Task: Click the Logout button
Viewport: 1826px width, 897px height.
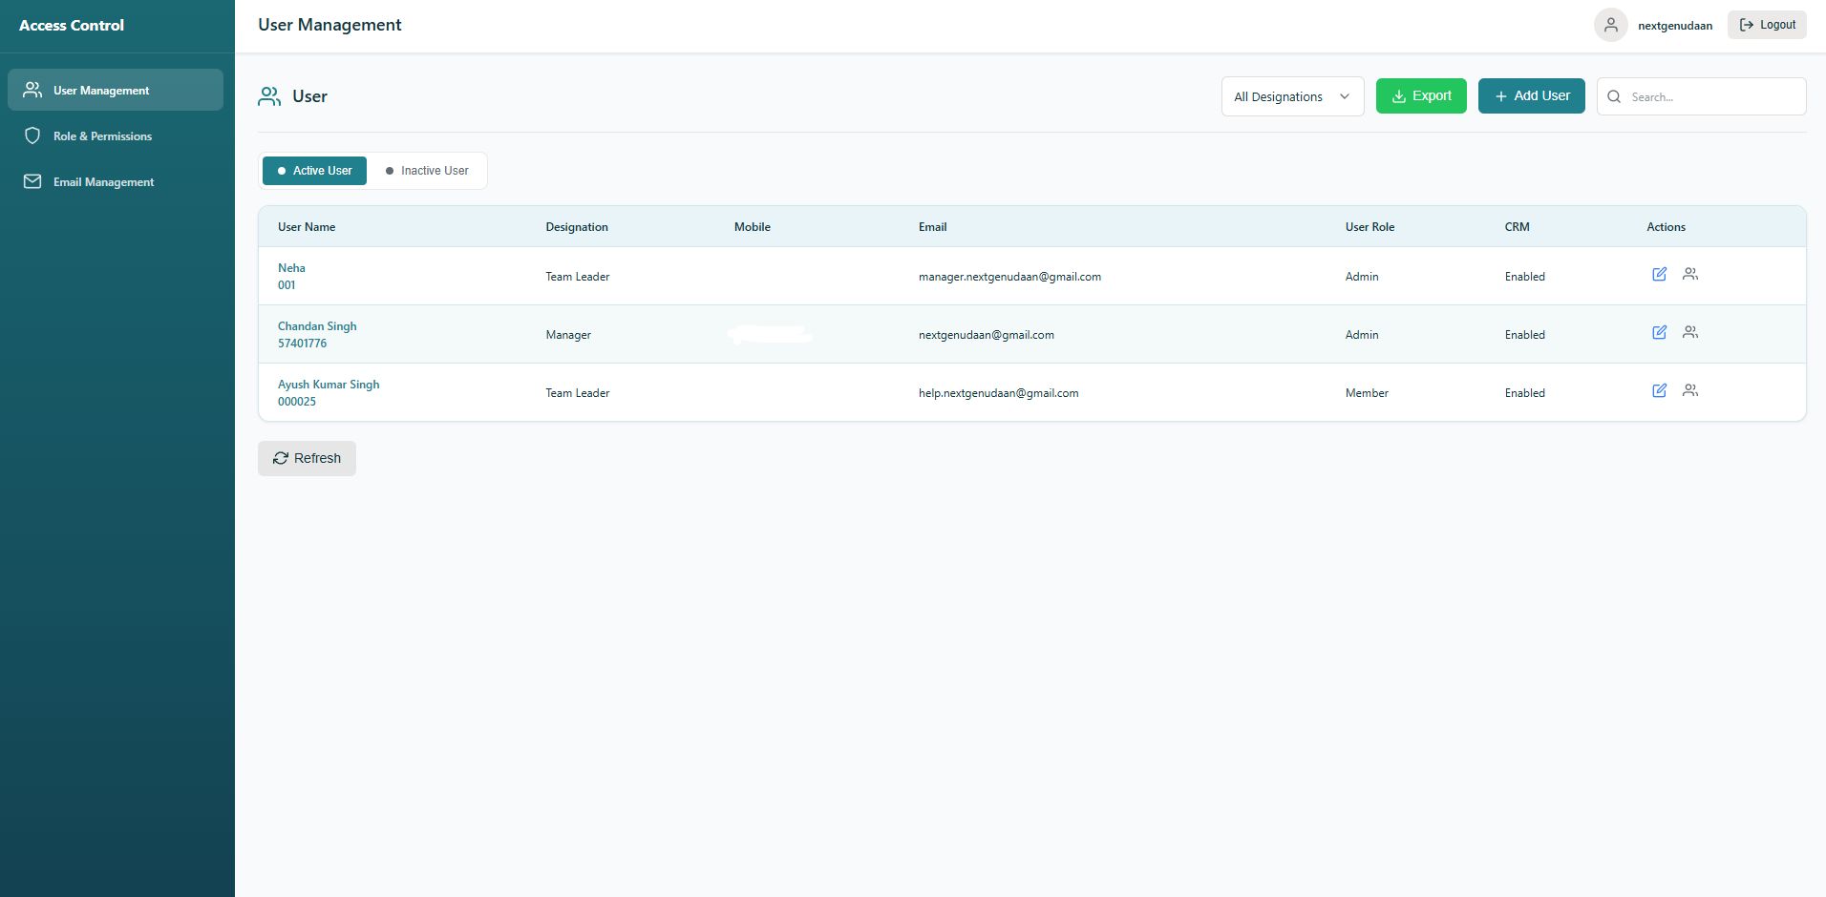Action: pyautogui.click(x=1766, y=24)
